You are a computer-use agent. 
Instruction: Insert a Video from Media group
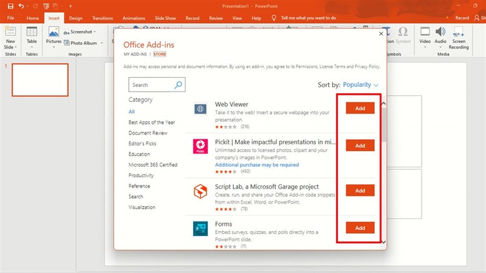[x=425, y=38]
